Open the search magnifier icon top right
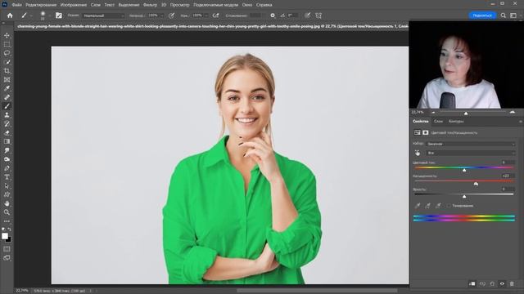Viewport: 524px width, 294px height. (x=504, y=16)
